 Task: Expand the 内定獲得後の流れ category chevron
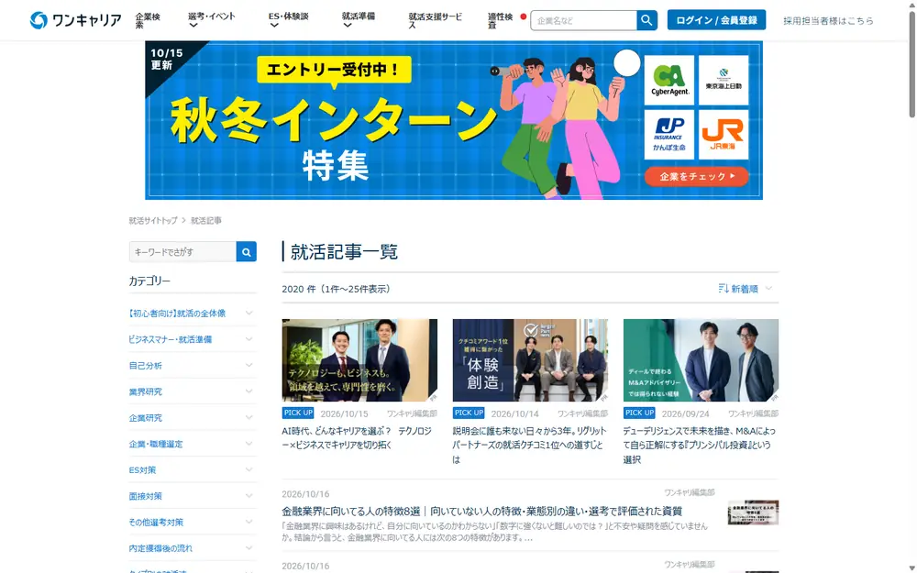click(x=249, y=548)
